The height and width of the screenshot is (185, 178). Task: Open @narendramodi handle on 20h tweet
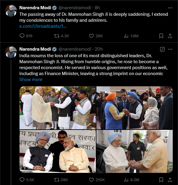coord(75,49)
